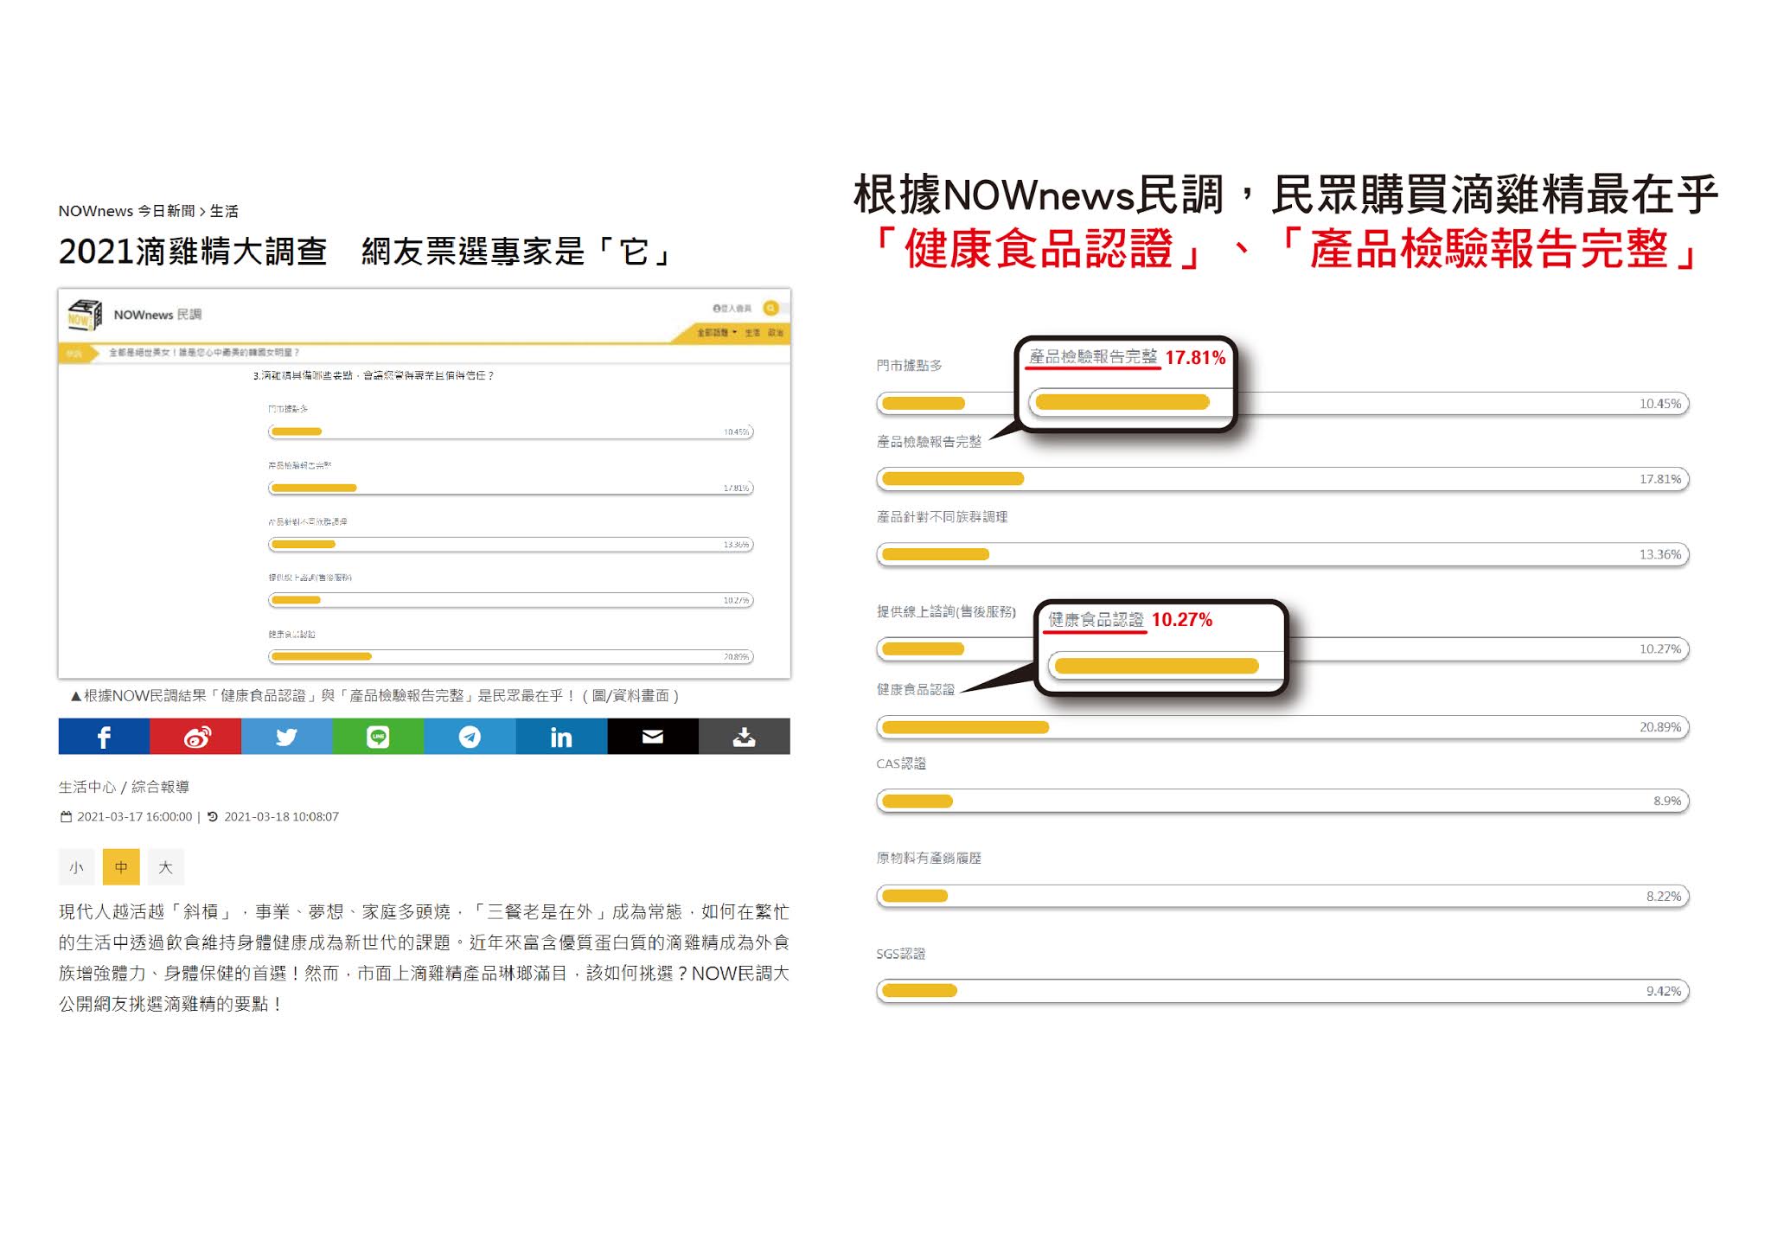Click the 健康食品認證 20.89% progress bar

(x=1282, y=727)
